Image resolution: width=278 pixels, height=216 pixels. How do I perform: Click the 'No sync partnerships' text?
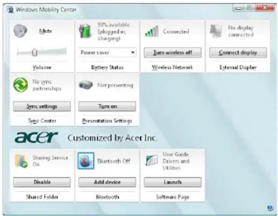click(x=47, y=85)
